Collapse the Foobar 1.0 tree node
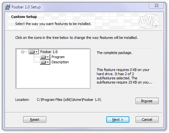 pyautogui.click(x=23, y=52)
